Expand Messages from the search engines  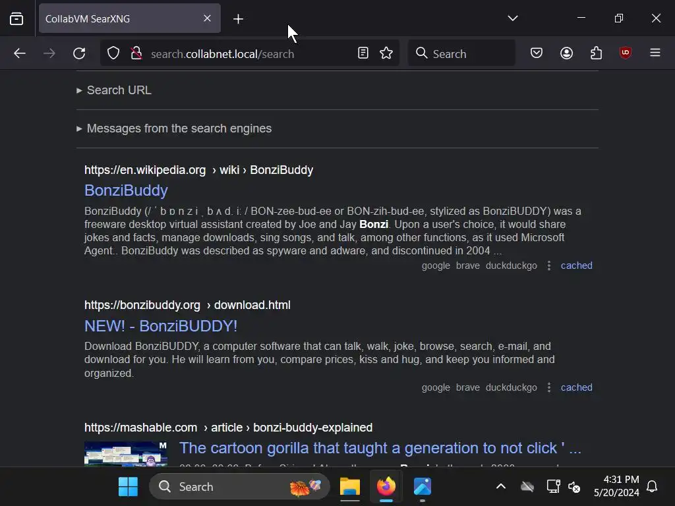174,128
